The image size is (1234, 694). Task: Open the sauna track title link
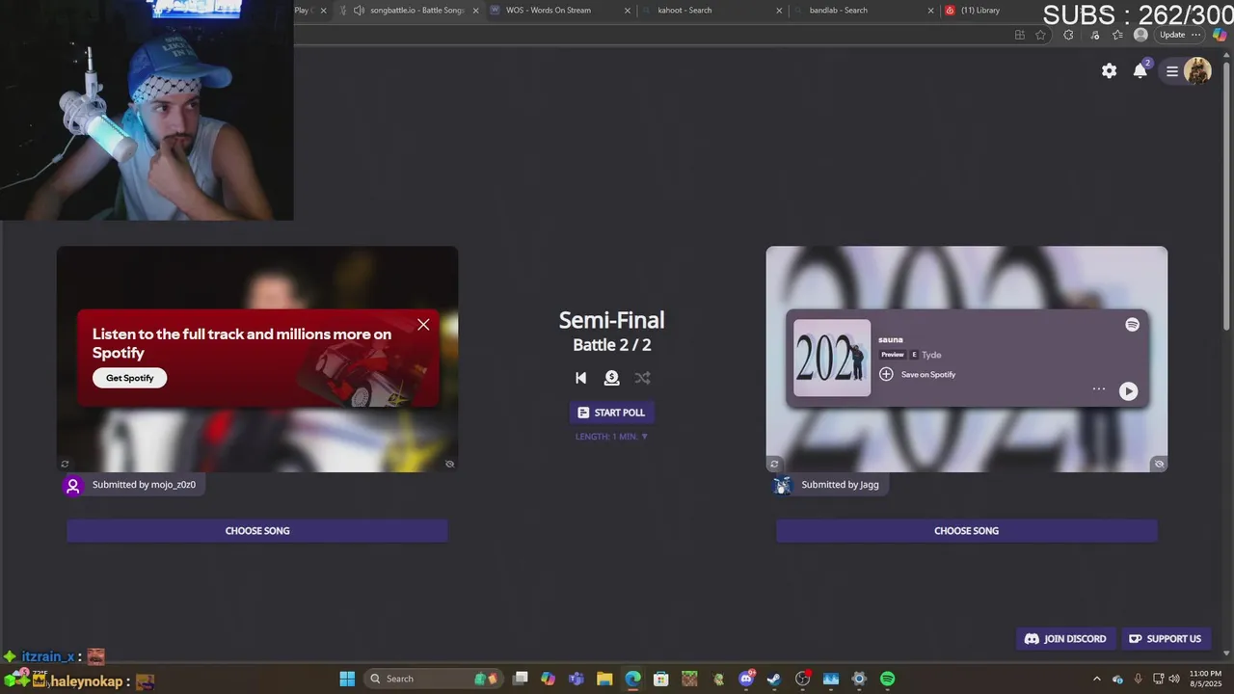click(891, 339)
